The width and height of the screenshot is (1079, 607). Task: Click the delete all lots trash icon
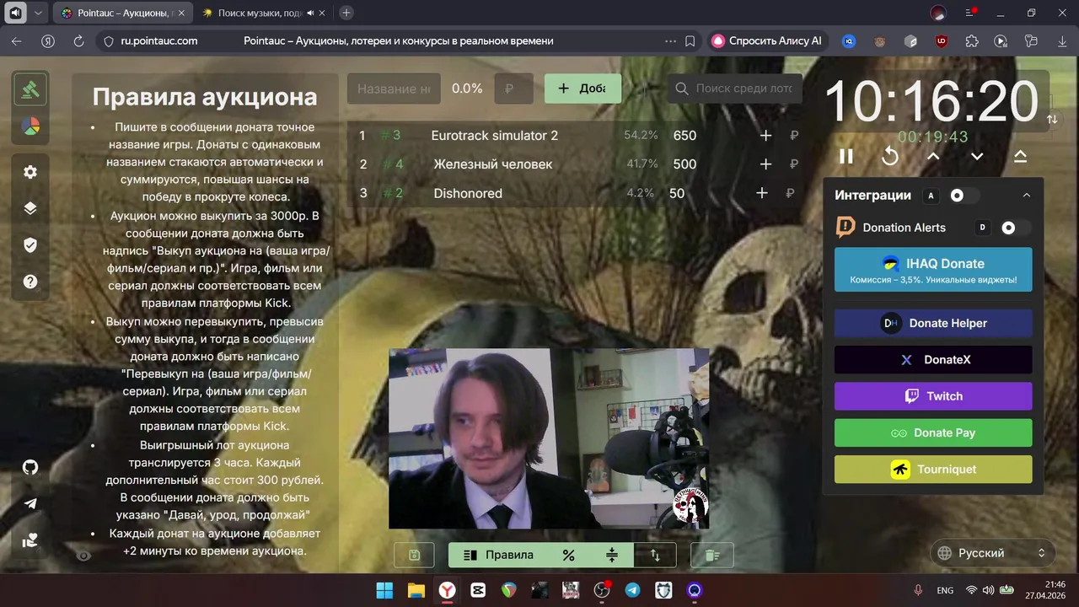(x=712, y=555)
